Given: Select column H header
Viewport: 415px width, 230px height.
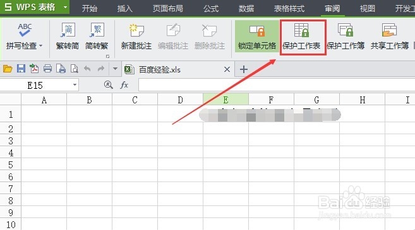Looking at the screenshot, I should pyautogui.click(x=363, y=100).
